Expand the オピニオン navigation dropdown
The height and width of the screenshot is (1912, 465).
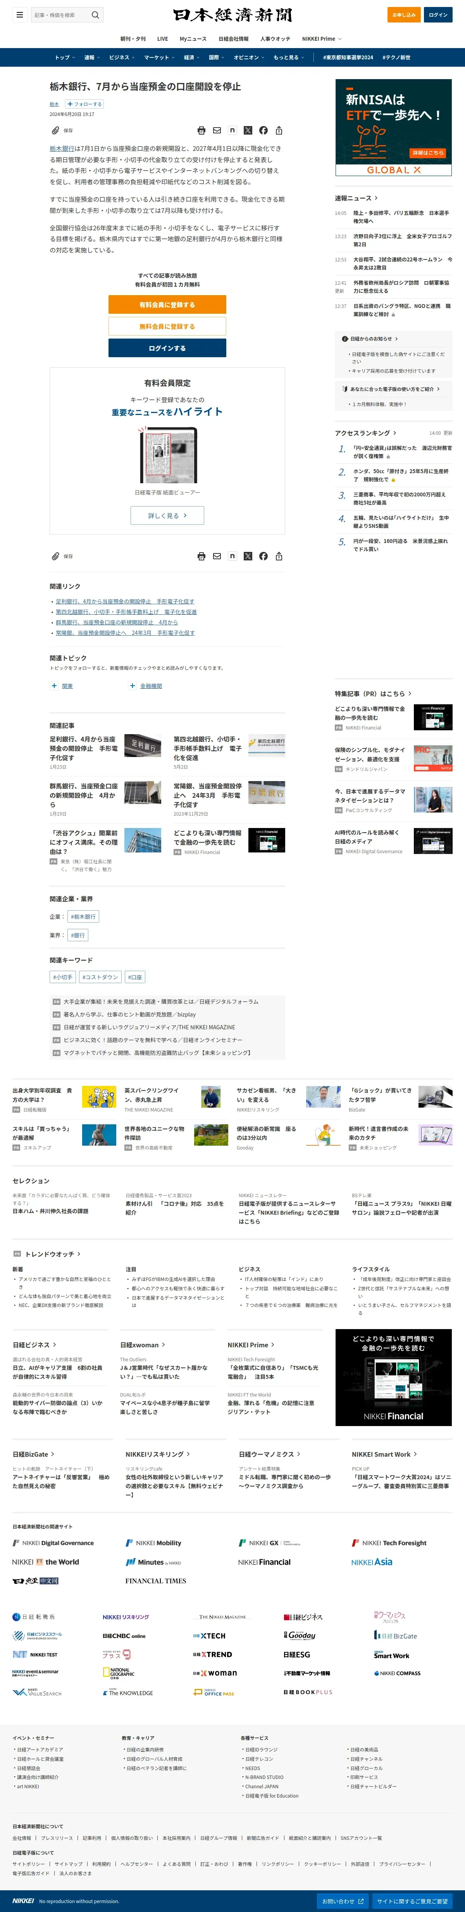tap(248, 57)
